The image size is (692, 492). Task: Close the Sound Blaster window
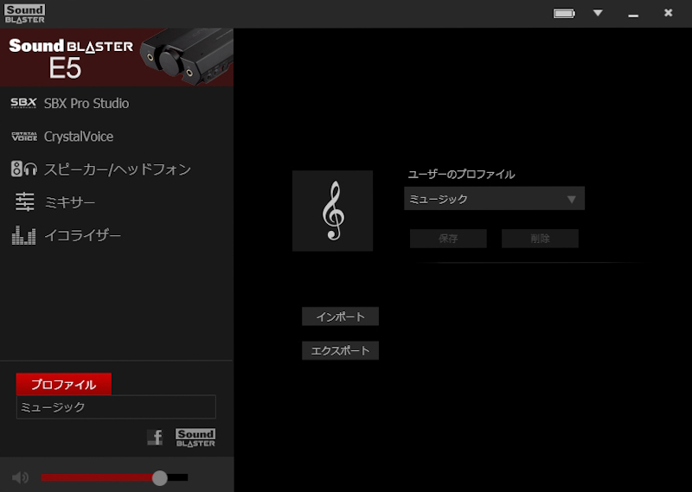tap(668, 13)
